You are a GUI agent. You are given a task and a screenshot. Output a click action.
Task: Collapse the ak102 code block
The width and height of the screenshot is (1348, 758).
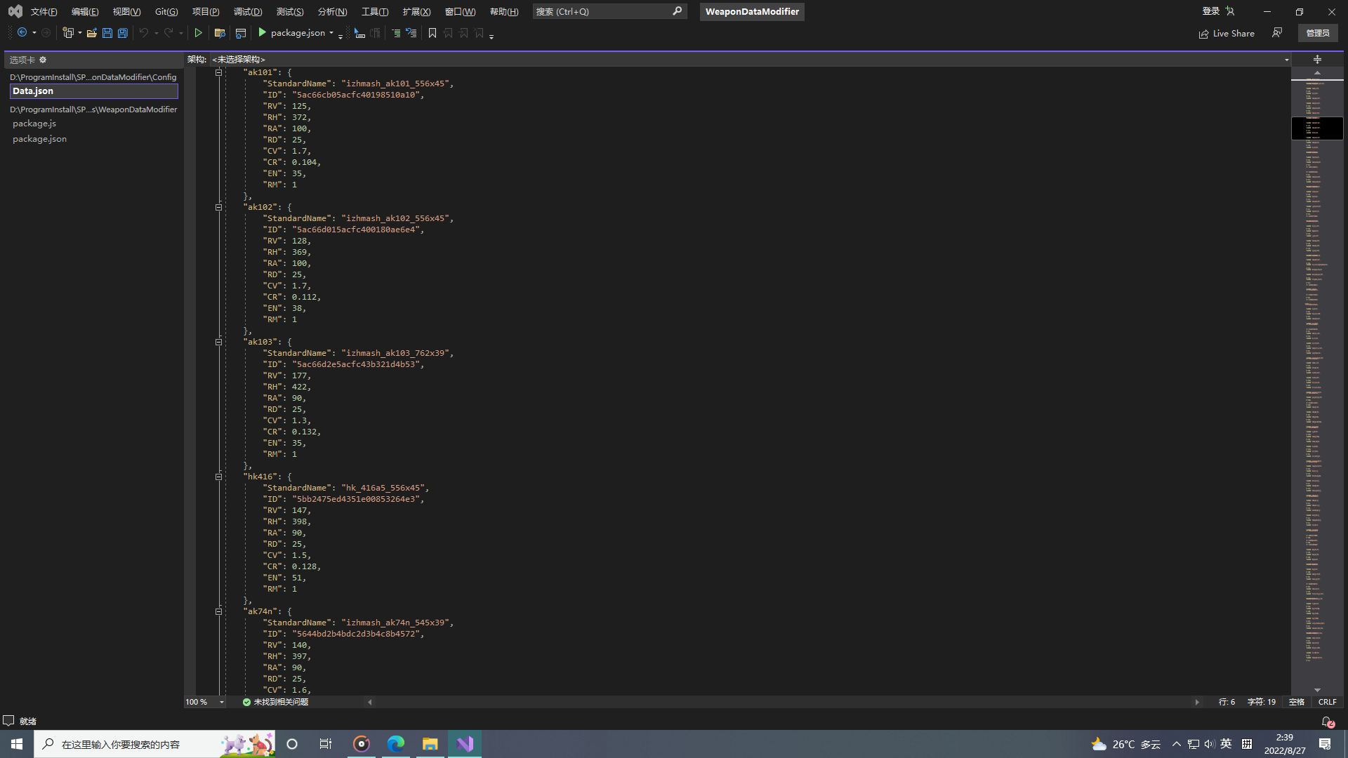click(218, 207)
